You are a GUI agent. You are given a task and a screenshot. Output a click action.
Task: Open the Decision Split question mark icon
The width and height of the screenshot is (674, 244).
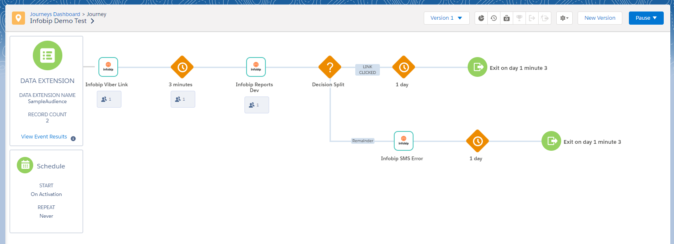(330, 67)
